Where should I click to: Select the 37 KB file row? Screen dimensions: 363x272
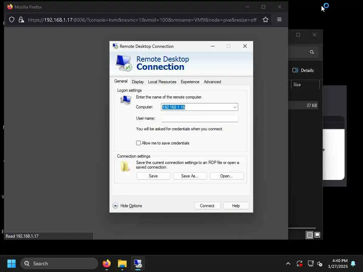303,106
